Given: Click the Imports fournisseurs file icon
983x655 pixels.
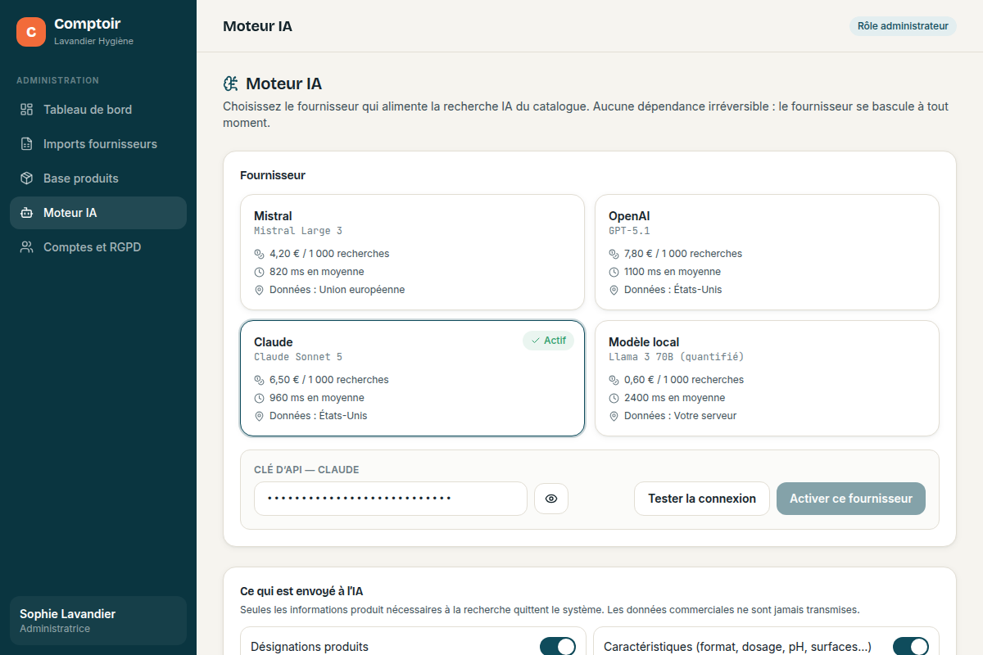Looking at the screenshot, I should click(x=27, y=144).
